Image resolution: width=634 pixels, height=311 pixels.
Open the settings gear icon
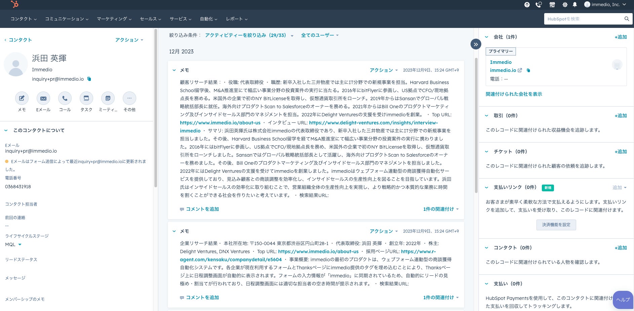tap(565, 5)
